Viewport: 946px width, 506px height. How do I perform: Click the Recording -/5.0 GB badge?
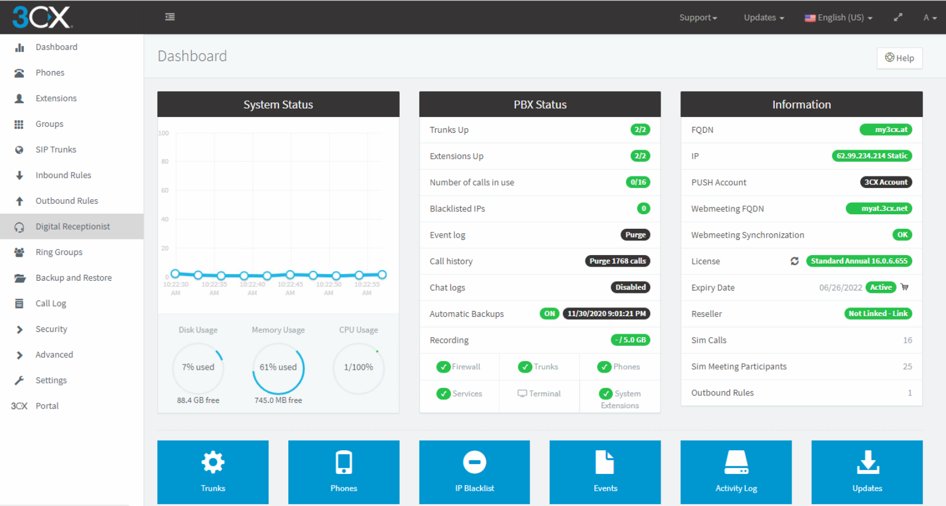(x=630, y=339)
